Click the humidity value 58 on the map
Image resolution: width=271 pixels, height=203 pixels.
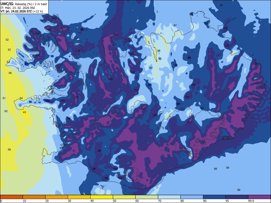click(x=9, y=150)
